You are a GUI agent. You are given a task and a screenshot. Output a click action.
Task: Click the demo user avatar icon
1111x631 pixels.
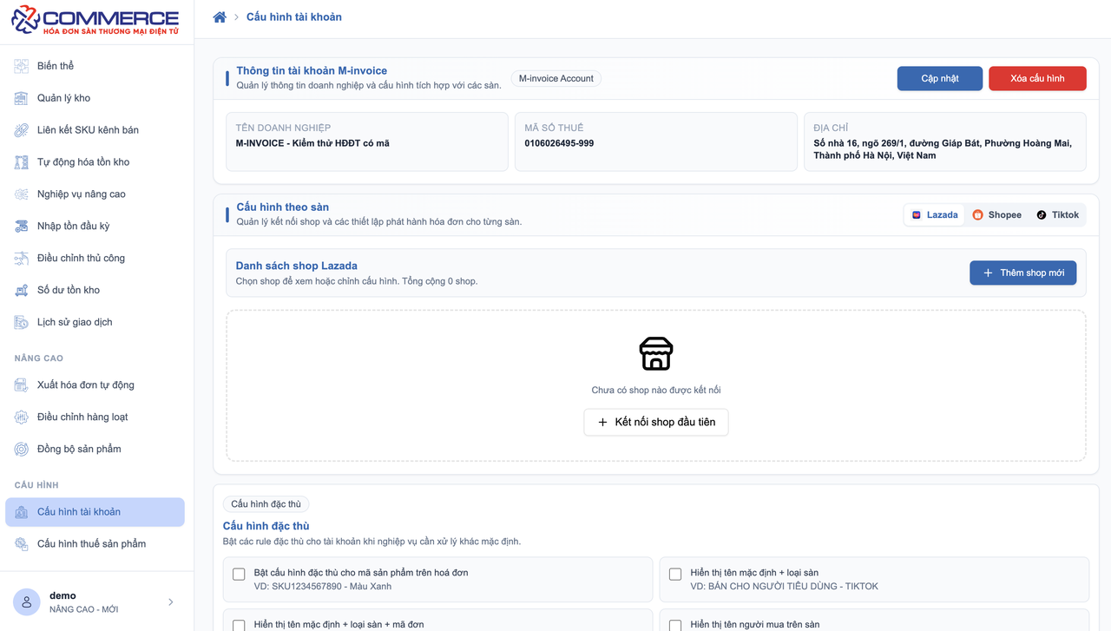tap(27, 602)
